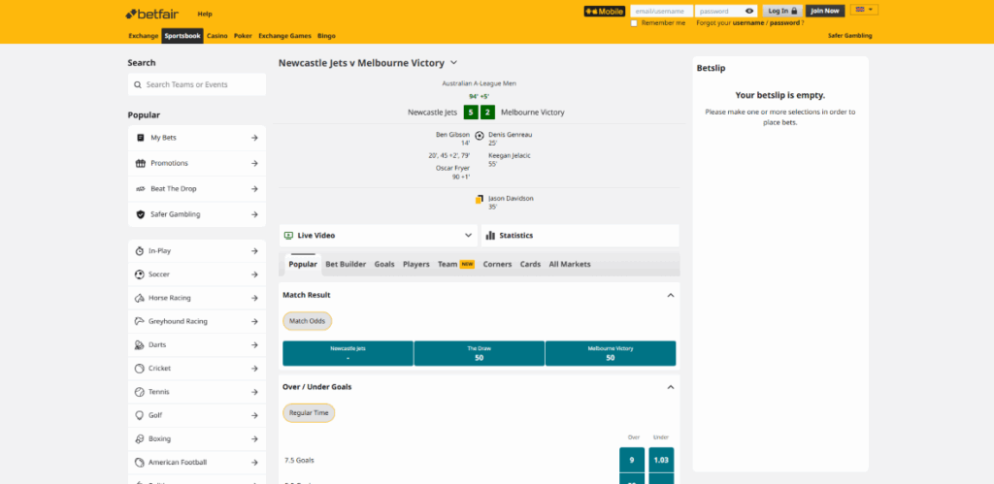The image size is (994, 484).
Task: Click the email/username field
Action: [661, 11]
